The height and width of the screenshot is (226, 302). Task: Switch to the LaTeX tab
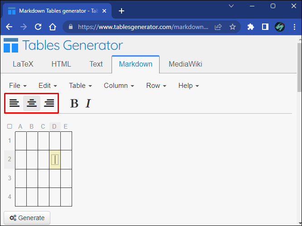[23, 64]
